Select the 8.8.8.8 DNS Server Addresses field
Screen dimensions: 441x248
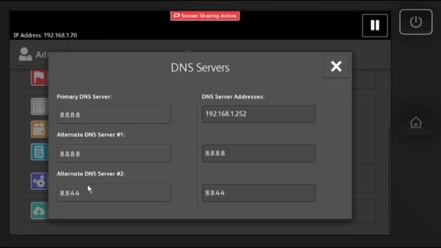pos(258,153)
